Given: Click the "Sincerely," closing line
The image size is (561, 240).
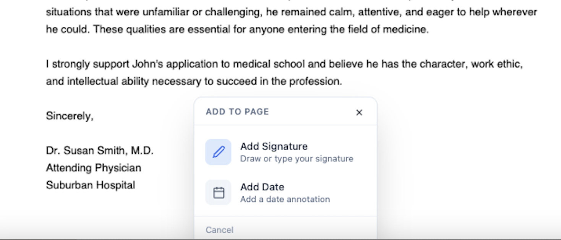Looking at the screenshot, I should click(70, 116).
